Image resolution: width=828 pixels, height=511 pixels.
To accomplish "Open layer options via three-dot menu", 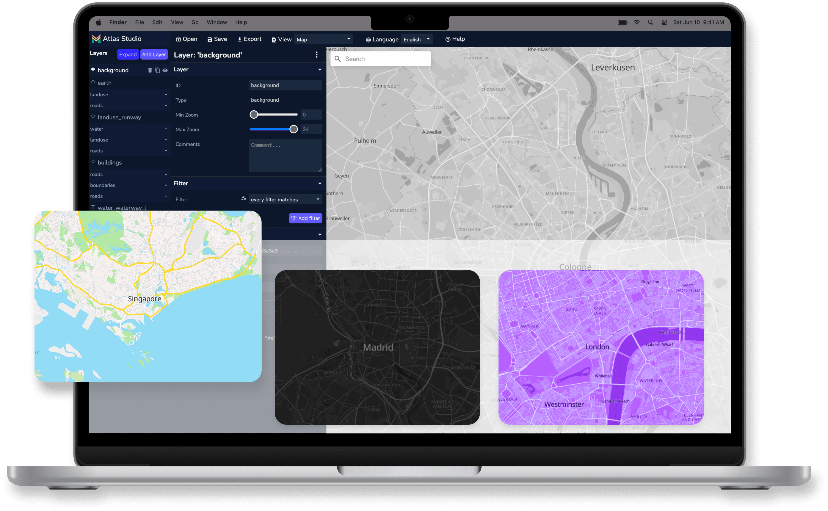I will tap(317, 54).
